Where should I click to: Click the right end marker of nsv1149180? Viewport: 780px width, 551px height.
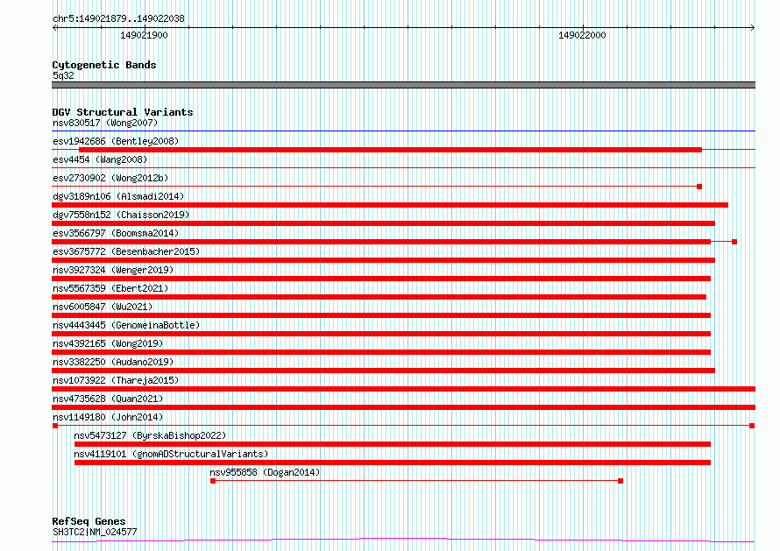coord(752,426)
